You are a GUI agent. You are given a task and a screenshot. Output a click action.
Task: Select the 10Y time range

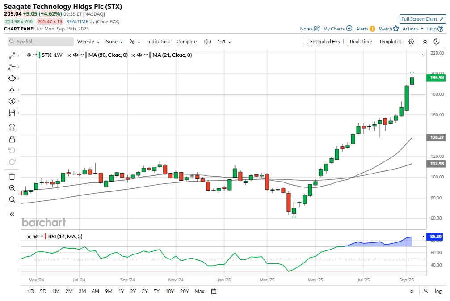coord(170,291)
